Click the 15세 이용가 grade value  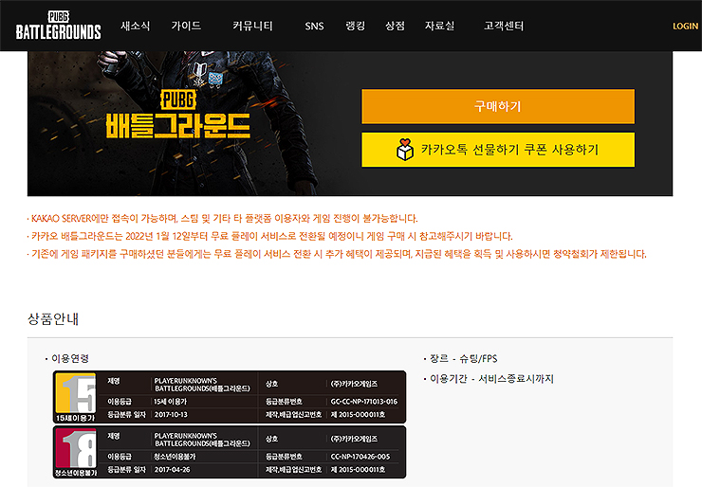click(170, 402)
